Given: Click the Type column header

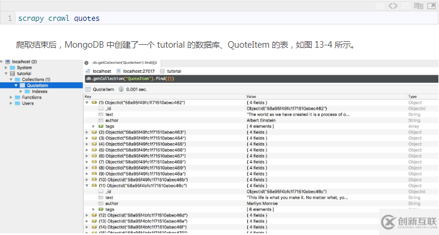Looking at the screenshot, I should tap(412, 97).
